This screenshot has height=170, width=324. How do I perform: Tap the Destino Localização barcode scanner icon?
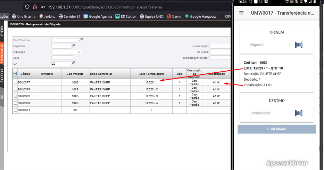click(299, 113)
